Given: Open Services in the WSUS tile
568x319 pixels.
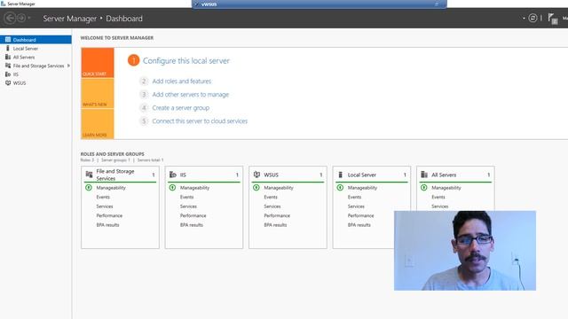Looking at the screenshot, I should point(272,206).
